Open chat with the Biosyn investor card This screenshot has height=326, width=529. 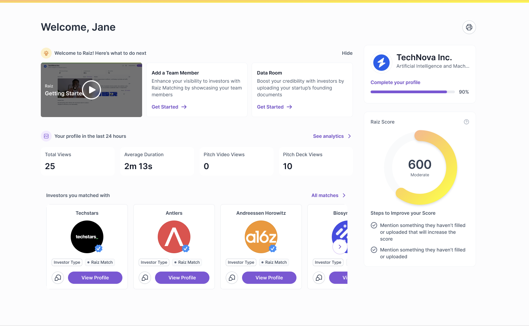click(x=319, y=278)
